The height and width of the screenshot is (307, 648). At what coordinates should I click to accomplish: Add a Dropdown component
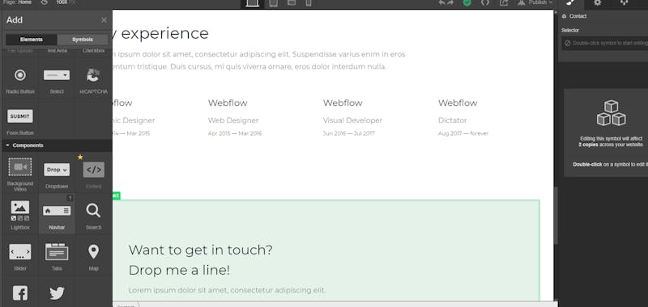57,172
